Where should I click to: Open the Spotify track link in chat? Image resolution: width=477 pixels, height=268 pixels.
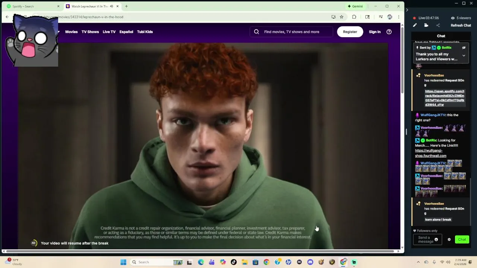pos(445,98)
